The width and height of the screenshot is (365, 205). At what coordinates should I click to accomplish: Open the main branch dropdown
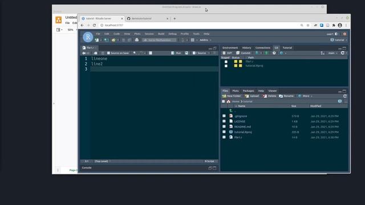tap(332, 53)
